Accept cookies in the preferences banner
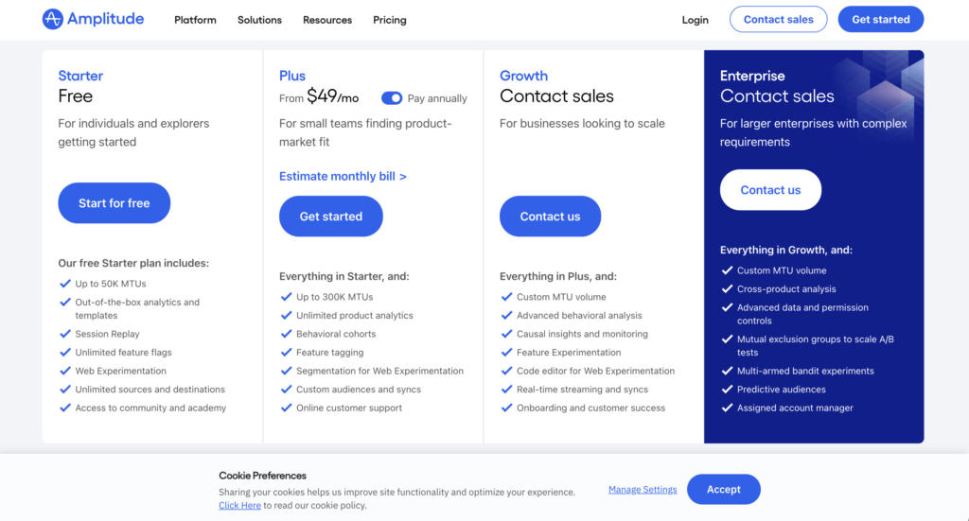This screenshot has height=521, width=969. pyautogui.click(x=723, y=489)
